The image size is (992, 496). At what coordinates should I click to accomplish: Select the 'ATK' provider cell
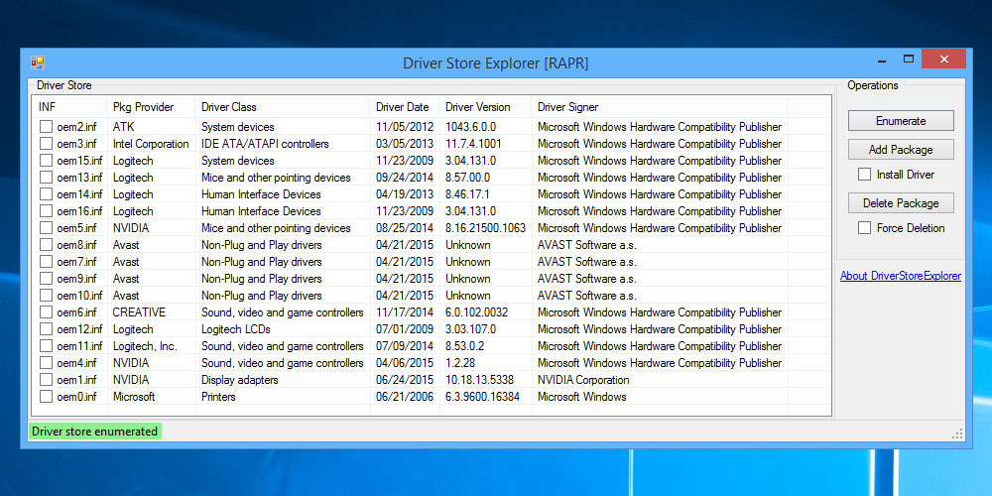123,127
